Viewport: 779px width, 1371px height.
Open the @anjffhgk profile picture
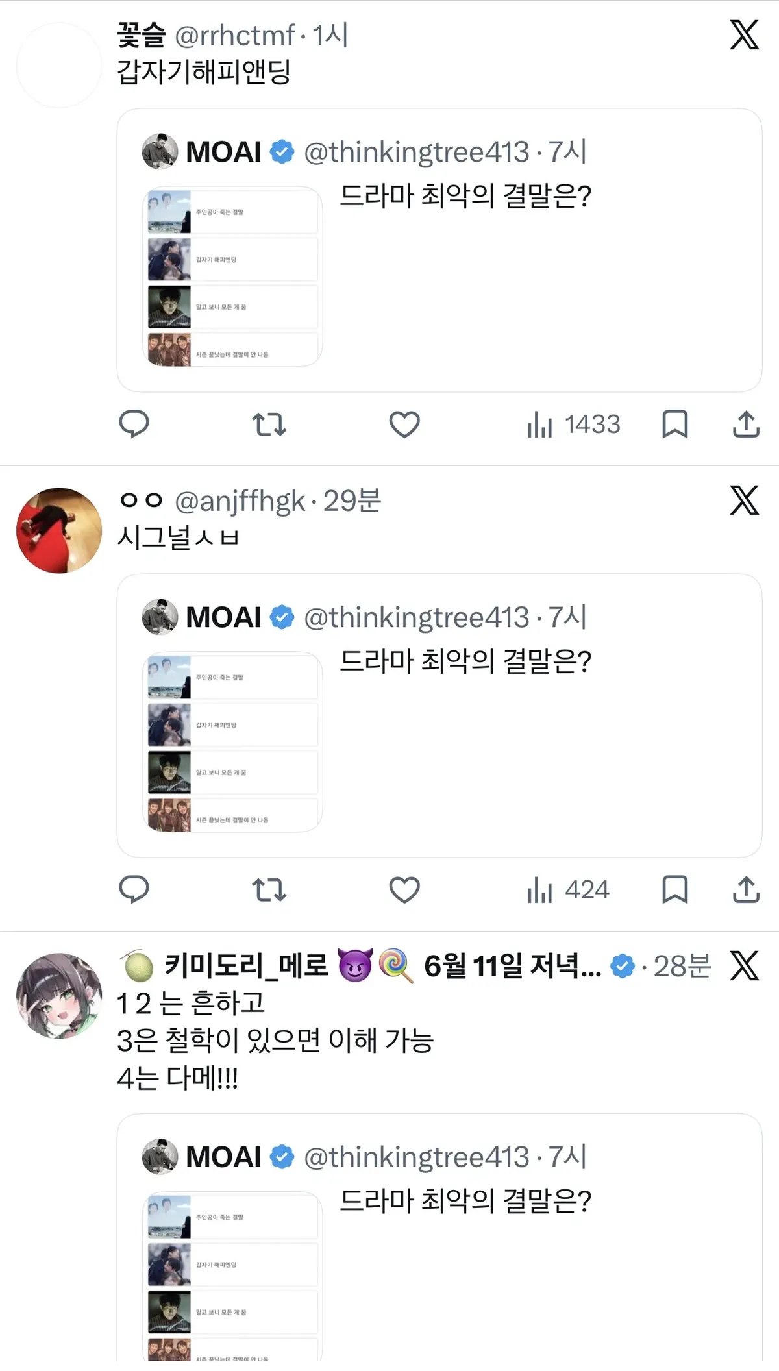tap(59, 530)
